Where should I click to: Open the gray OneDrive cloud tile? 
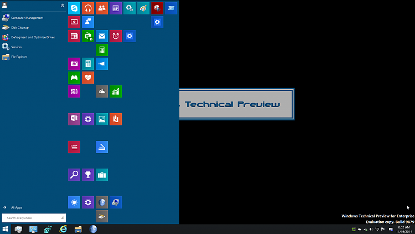click(x=102, y=91)
